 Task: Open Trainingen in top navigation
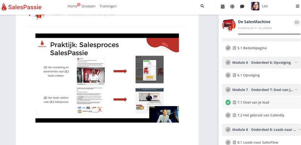tap(108, 6)
